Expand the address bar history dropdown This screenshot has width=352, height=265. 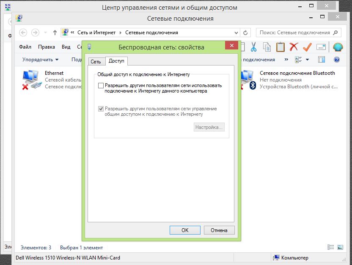pyautogui.click(x=236, y=33)
